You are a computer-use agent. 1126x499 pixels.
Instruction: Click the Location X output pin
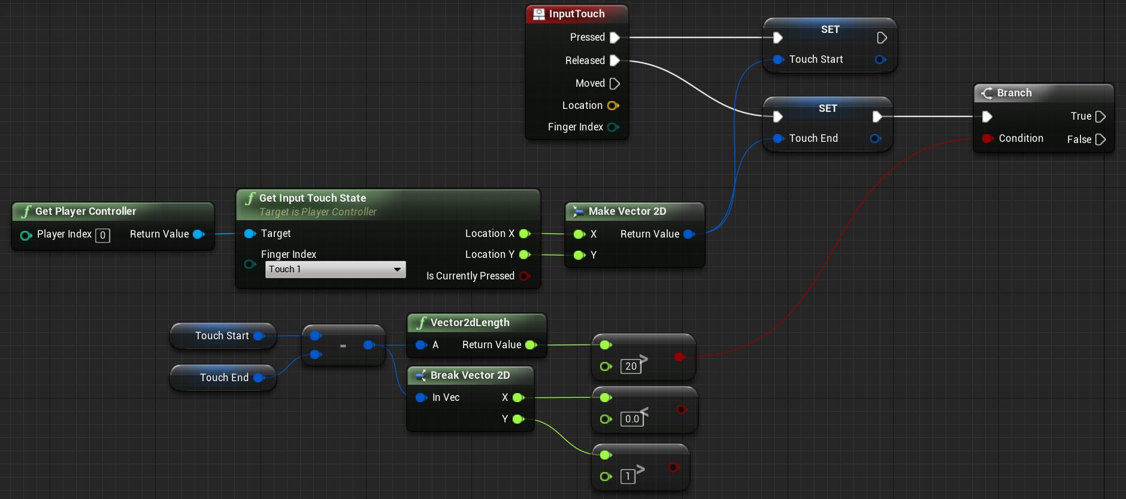pyautogui.click(x=525, y=233)
